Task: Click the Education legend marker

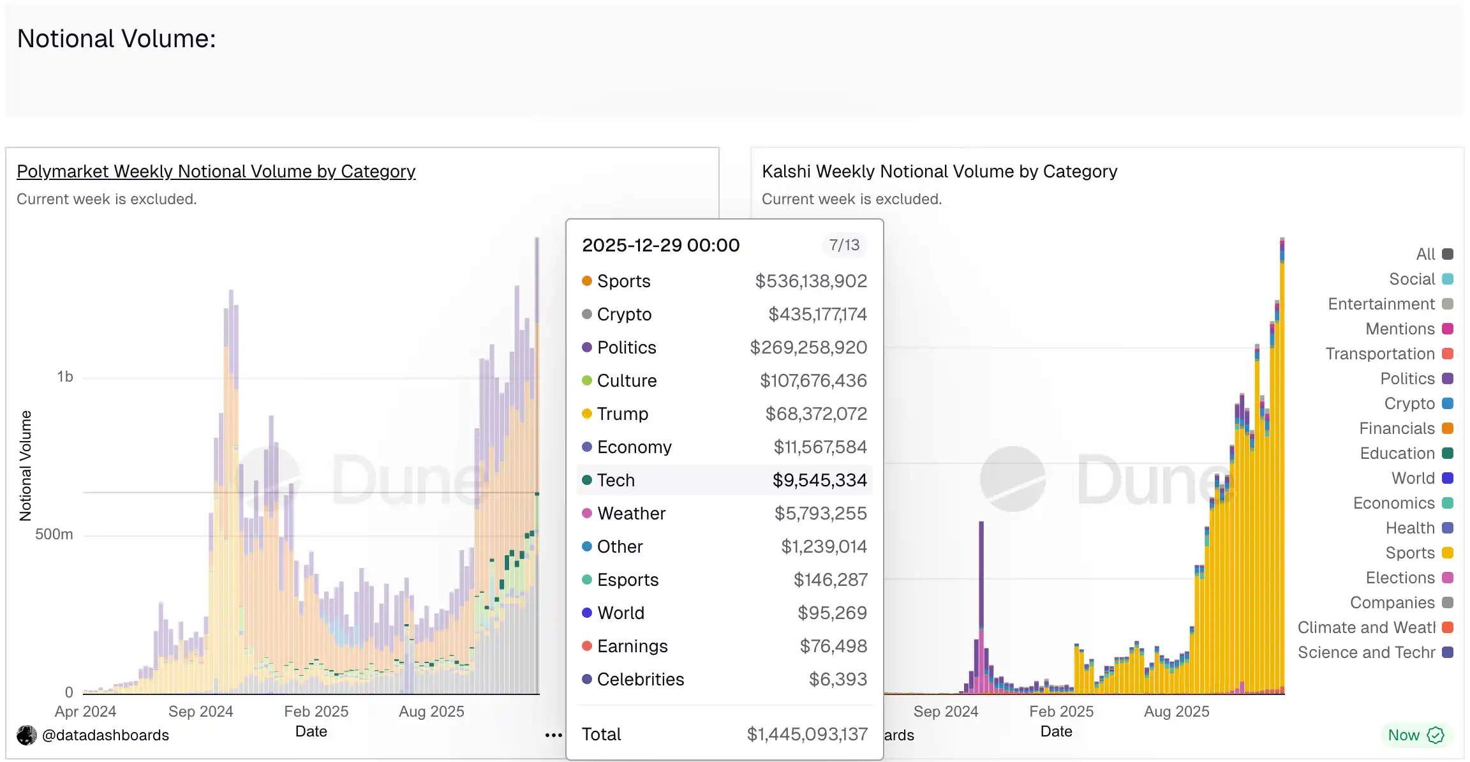Action: 1448,453
